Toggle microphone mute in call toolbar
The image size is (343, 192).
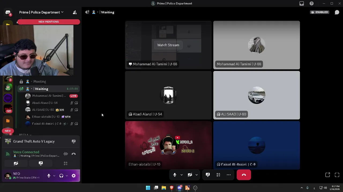click(x=175, y=175)
